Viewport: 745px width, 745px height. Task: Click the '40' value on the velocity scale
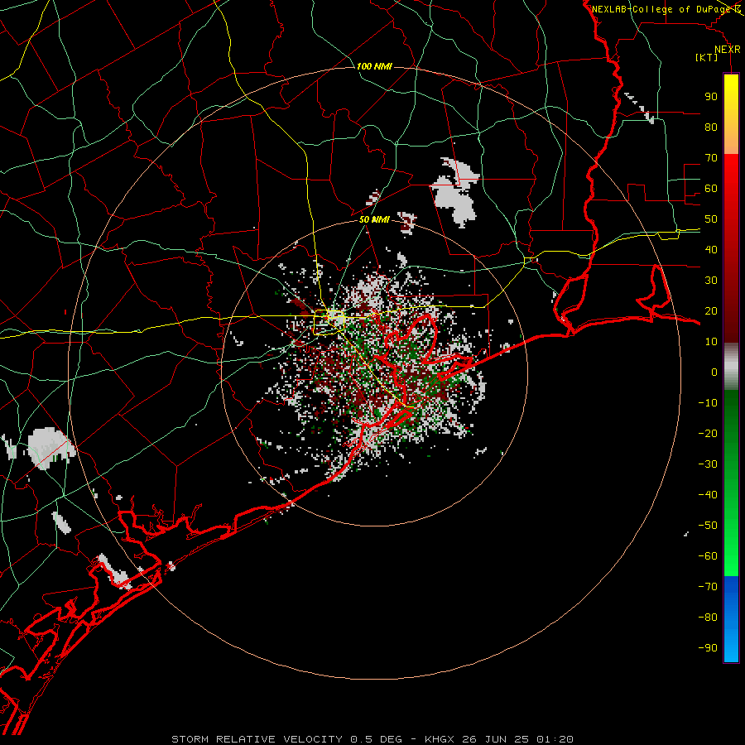click(x=711, y=250)
